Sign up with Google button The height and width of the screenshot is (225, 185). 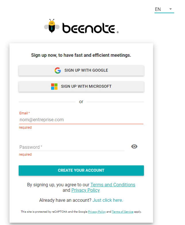tap(81, 71)
